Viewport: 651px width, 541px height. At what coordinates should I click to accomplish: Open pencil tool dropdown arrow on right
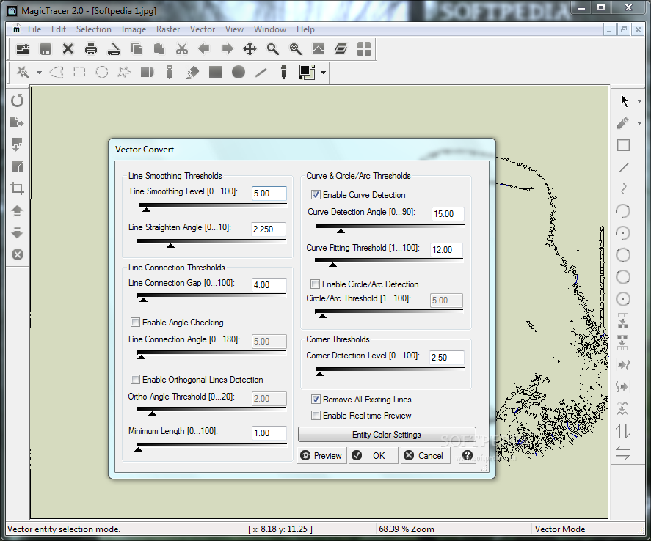[x=639, y=123]
